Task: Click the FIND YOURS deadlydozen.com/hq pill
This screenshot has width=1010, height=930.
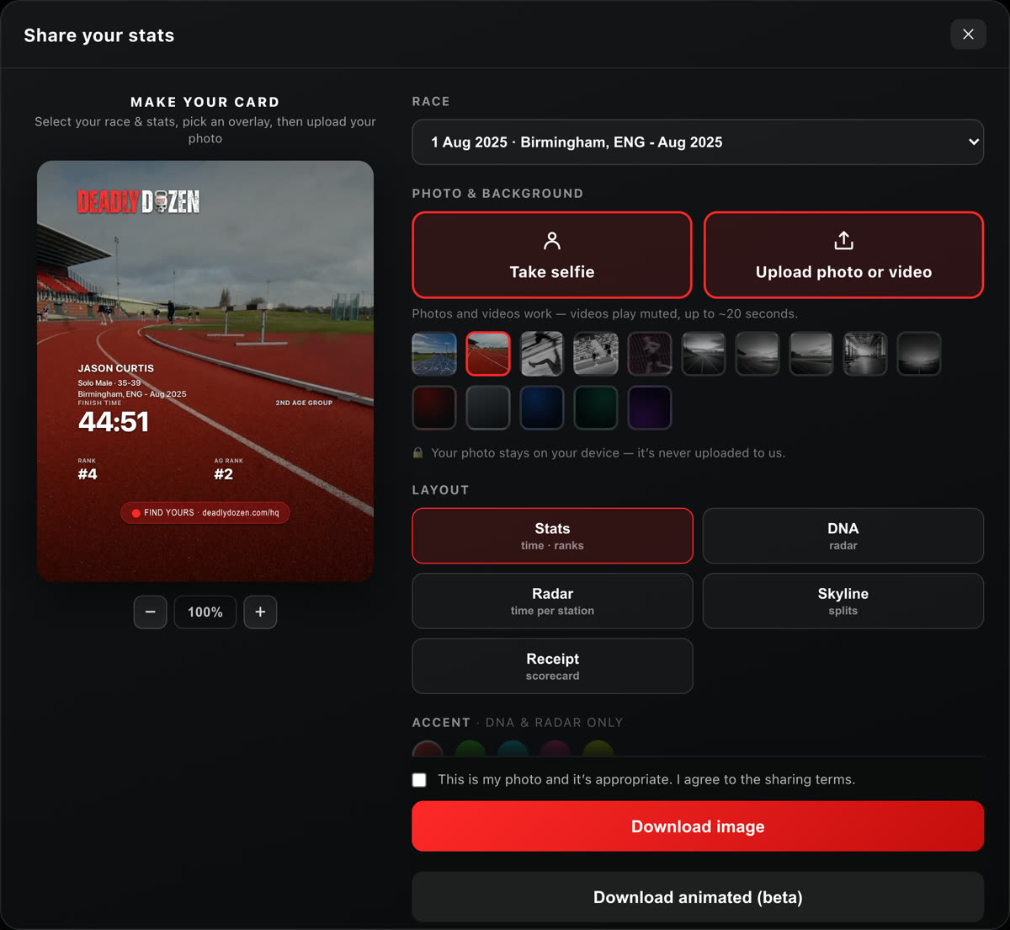Action: 205,513
